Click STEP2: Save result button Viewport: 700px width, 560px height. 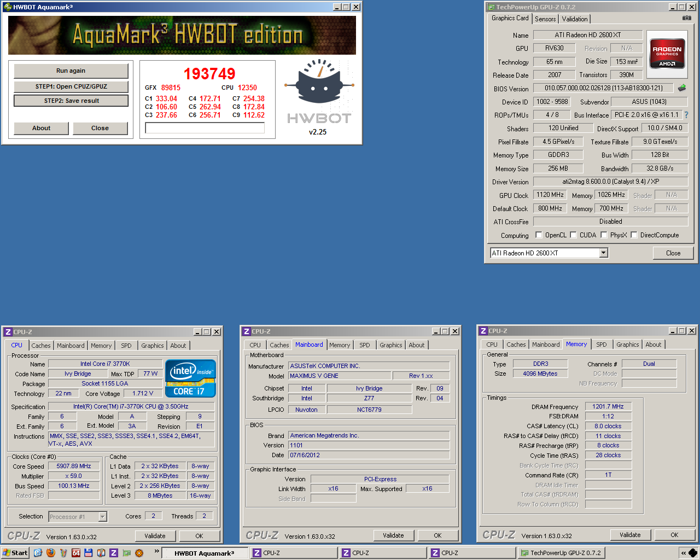pos(71,101)
